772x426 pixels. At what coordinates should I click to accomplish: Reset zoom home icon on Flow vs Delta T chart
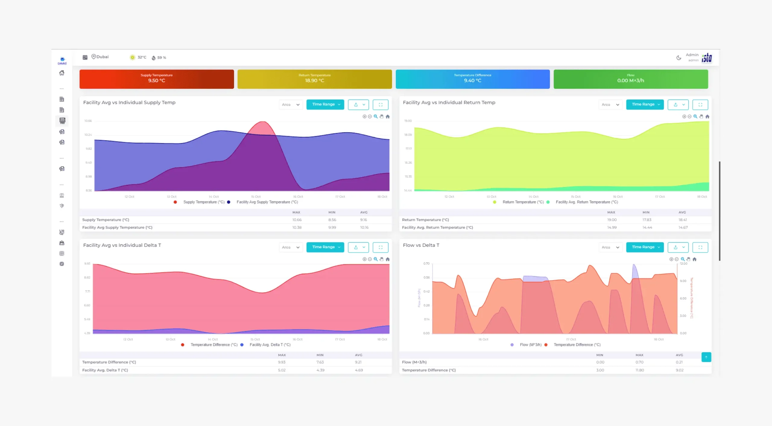[x=694, y=259]
